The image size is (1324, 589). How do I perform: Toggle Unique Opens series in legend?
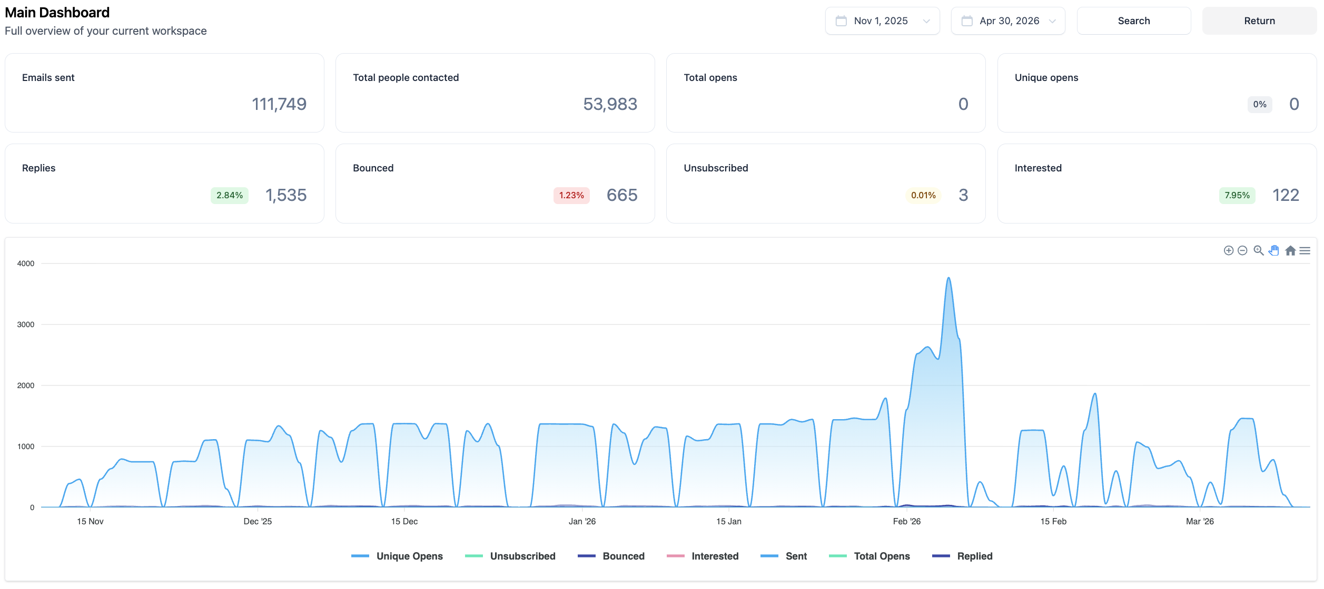click(397, 556)
